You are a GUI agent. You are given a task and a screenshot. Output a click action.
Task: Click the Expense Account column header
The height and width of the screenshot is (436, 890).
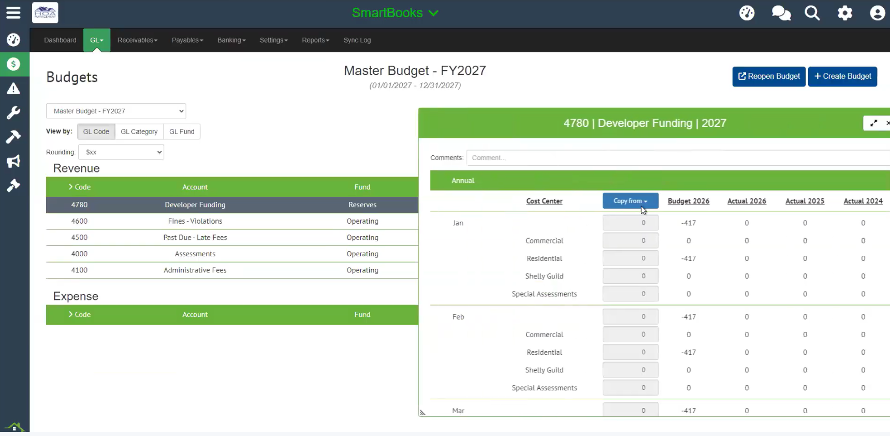tap(195, 314)
